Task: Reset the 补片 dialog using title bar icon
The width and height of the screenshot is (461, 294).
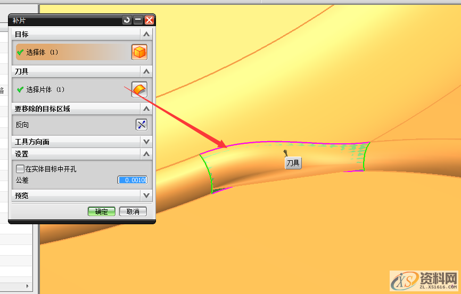Action: (x=127, y=20)
